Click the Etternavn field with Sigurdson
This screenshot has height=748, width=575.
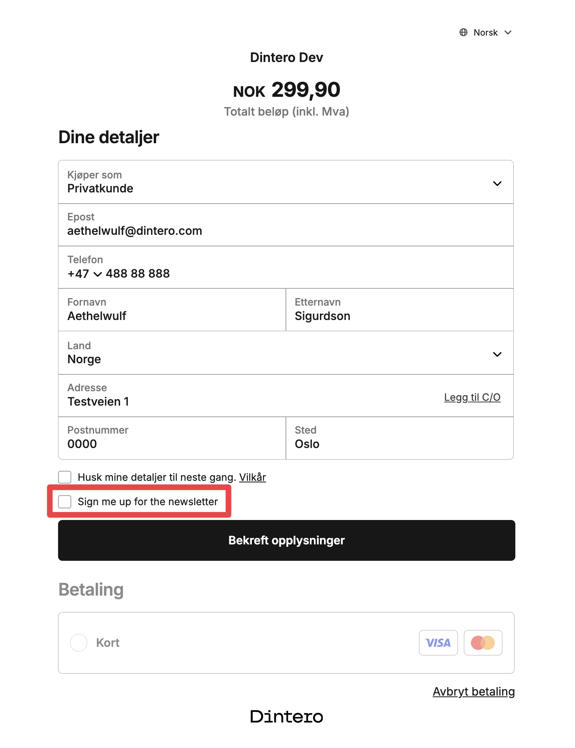point(400,310)
